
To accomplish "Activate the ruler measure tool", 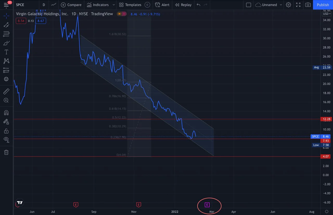I will [x=6, y=91].
